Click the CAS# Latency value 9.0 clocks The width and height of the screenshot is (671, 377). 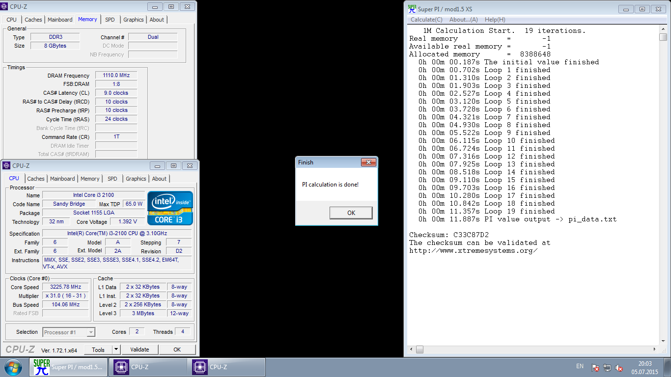[116, 93]
